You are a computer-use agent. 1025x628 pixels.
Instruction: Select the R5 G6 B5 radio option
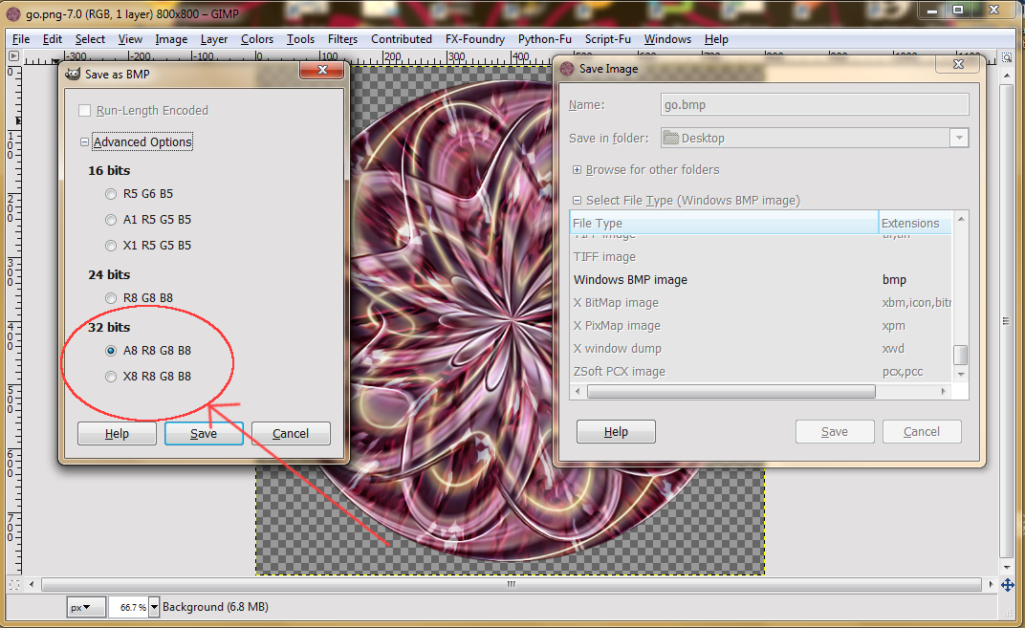pyautogui.click(x=111, y=194)
